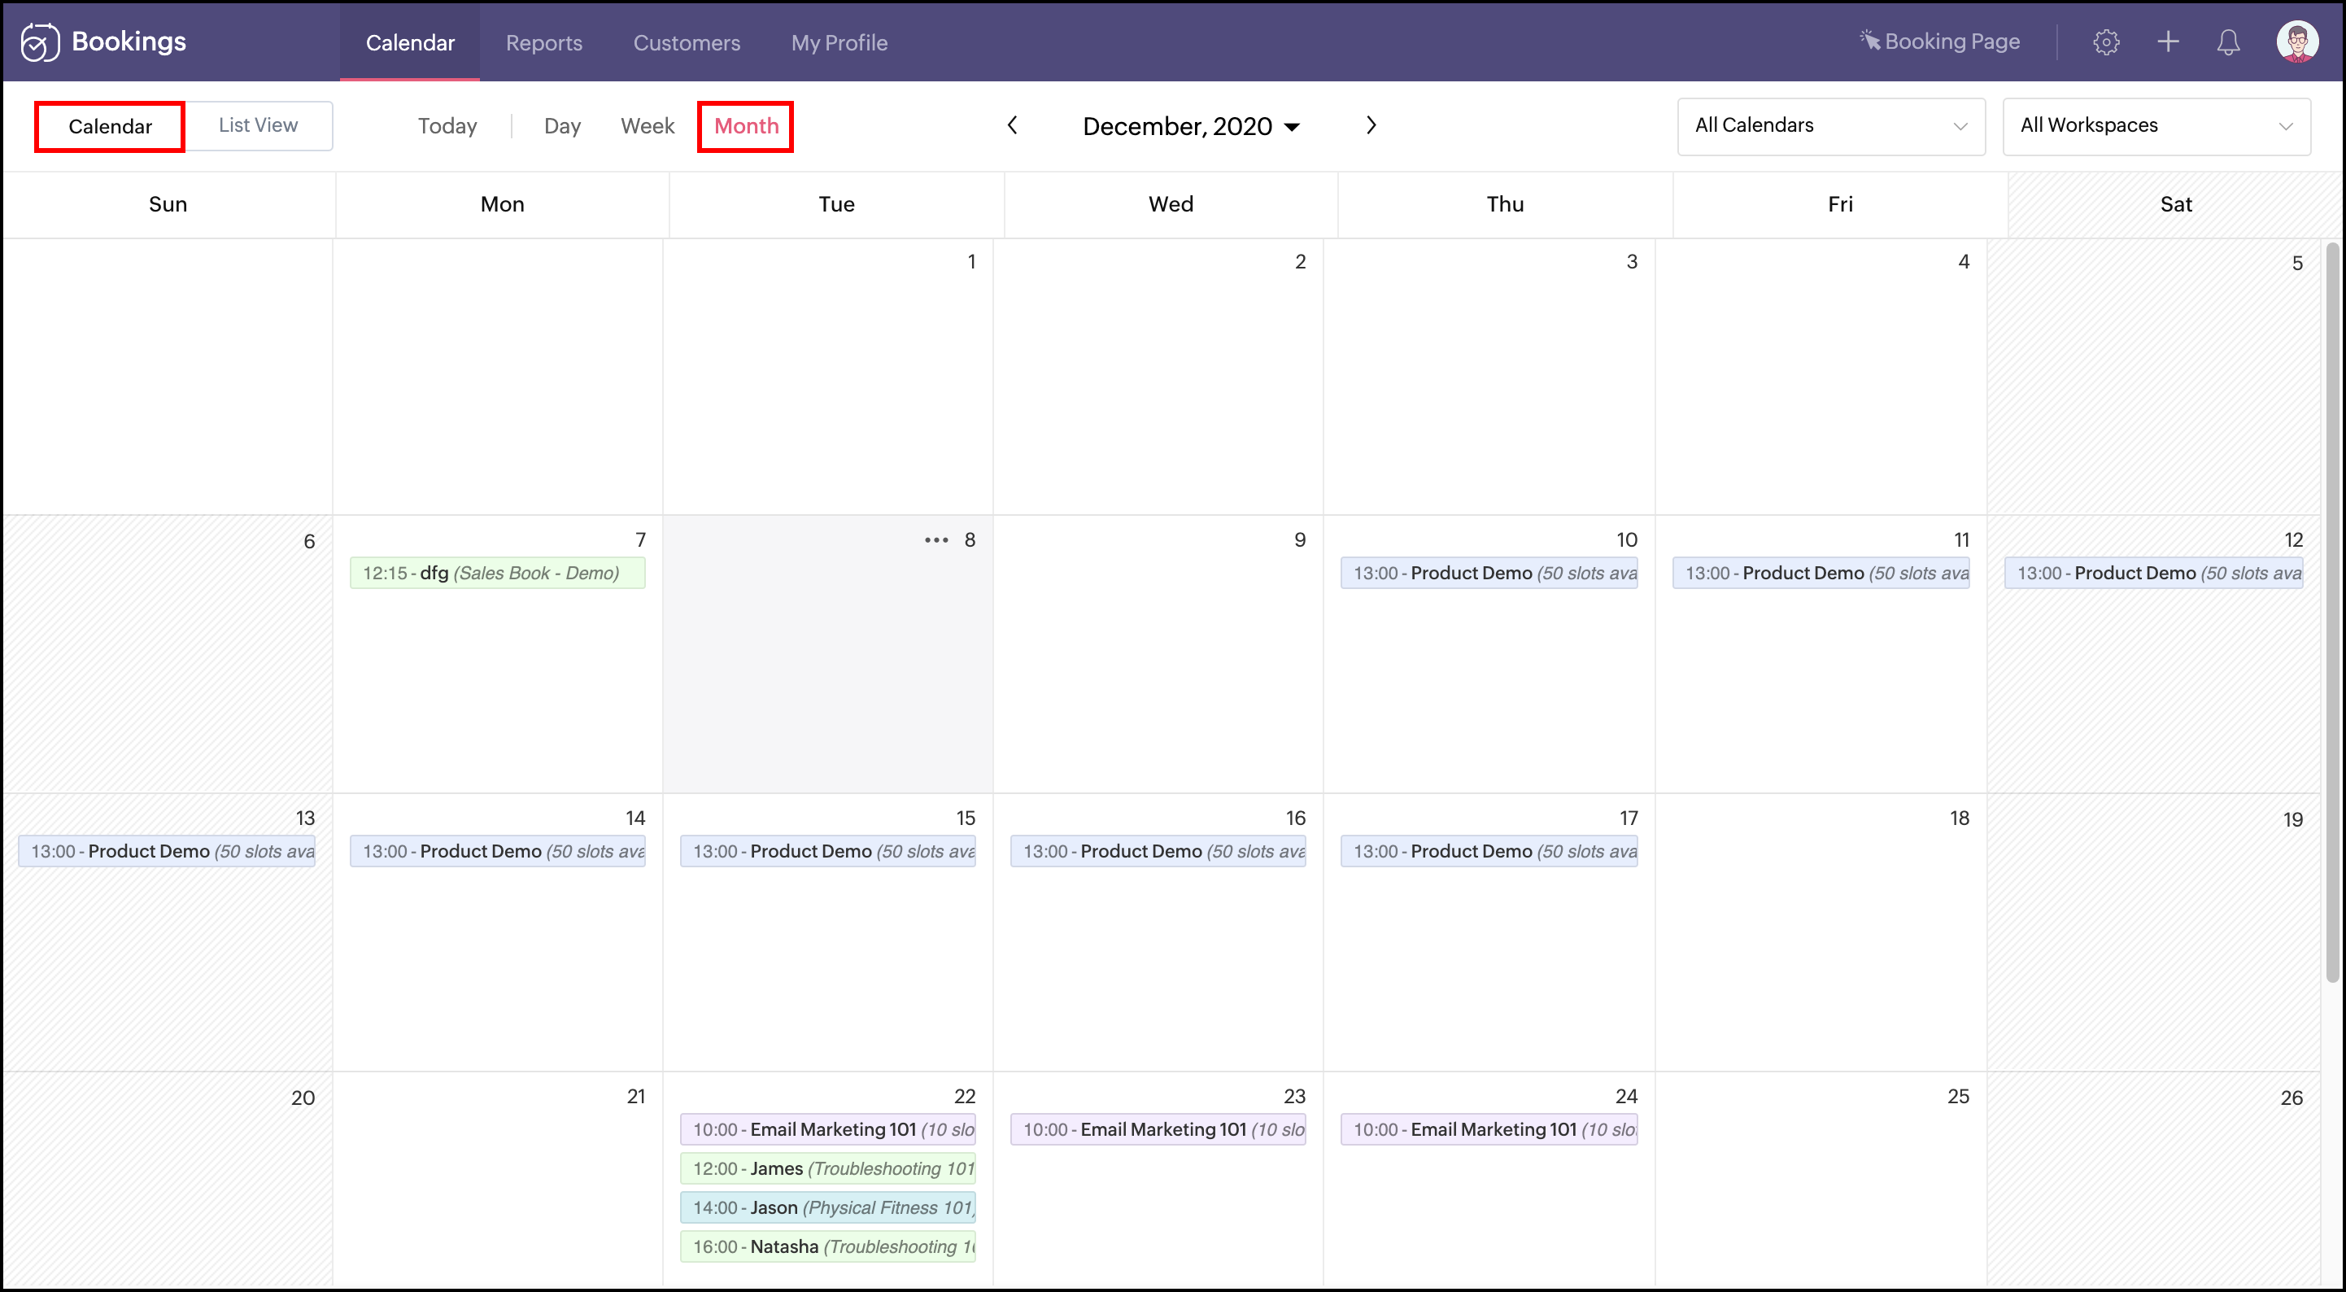Click the Today button
Screen dimensions: 2346x1292
click(447, 126)
